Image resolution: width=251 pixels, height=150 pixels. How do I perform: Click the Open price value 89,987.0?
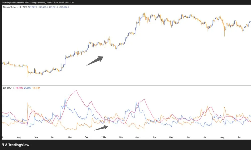click(x=33, y=7)
